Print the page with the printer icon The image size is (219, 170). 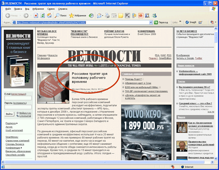107,16
